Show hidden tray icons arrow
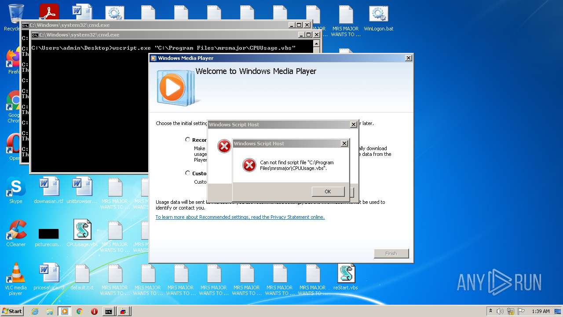This screenshot has width=563, height=317. (490, 311)
